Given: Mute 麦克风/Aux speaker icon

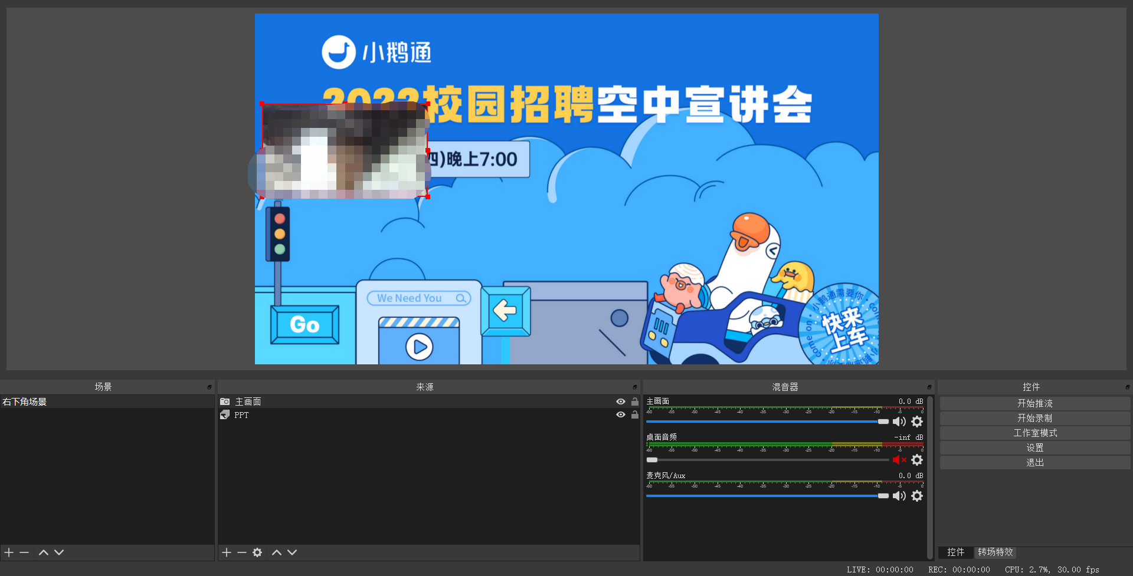Looking at the screenshot, I should click(x=899, y=496).
